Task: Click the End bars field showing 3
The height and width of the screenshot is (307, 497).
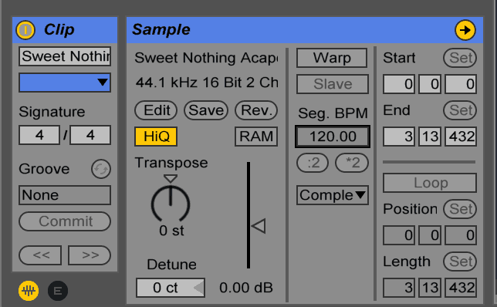Action: point(399,137)
